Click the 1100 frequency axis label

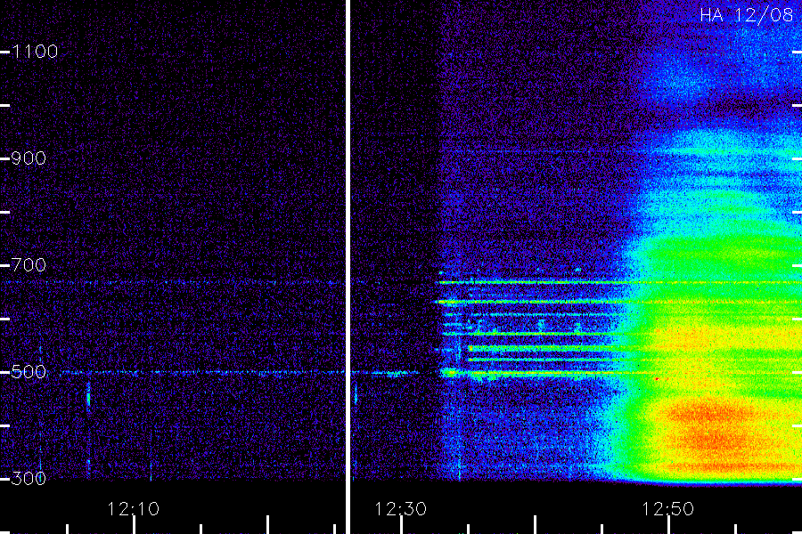[x=35, y=52]
